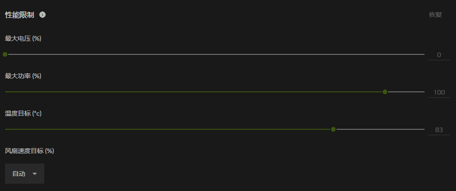Click the 风扇速度目标 (%) label

tap(30, 150)
